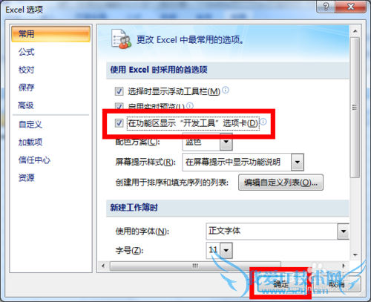Viewport: 371px width, 302px height.
Task: Open the 使用的字体 dropdown
Action: tap(344, 232)
